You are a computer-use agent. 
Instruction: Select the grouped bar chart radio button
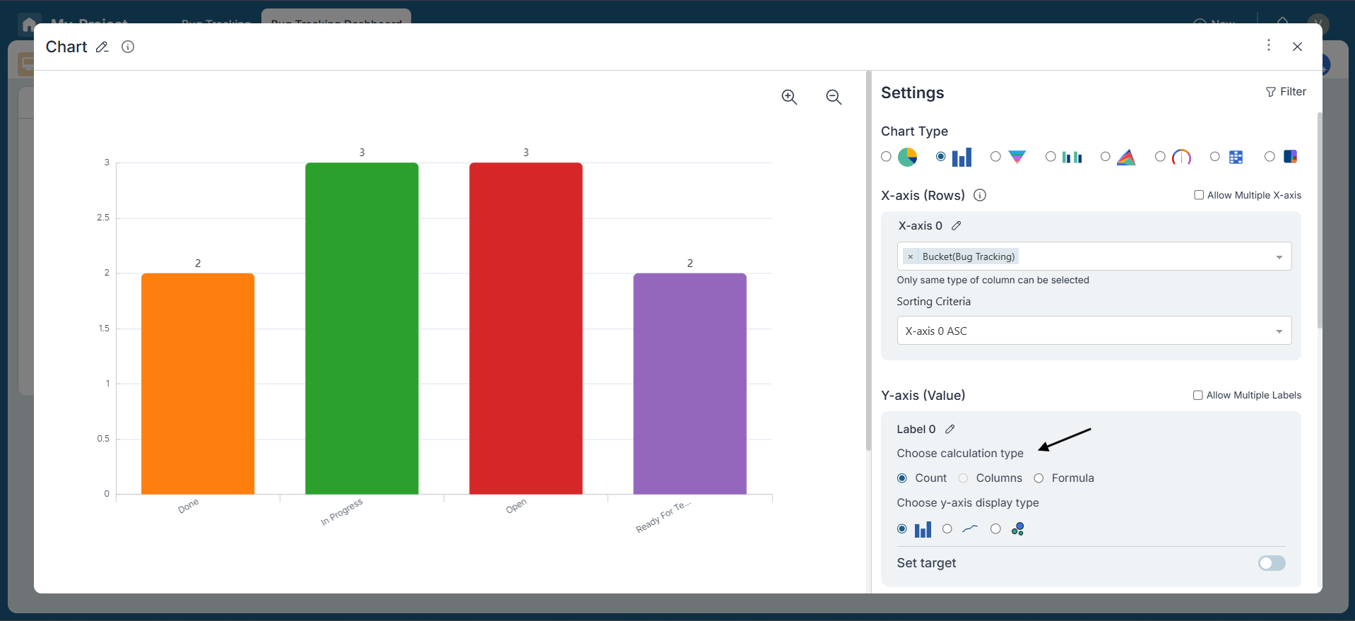[1051, 157]
